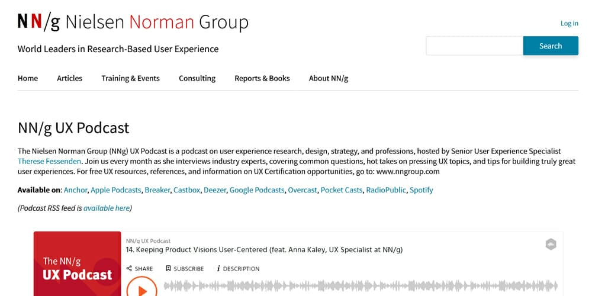Open the RadioPublic link

pos(386,190)
